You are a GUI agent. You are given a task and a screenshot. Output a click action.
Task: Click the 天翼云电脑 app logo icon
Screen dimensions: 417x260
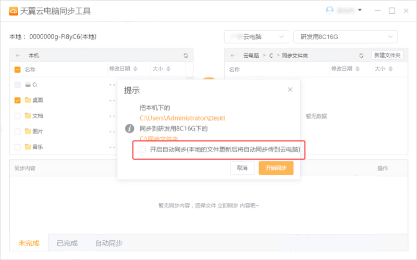[14, 11]
